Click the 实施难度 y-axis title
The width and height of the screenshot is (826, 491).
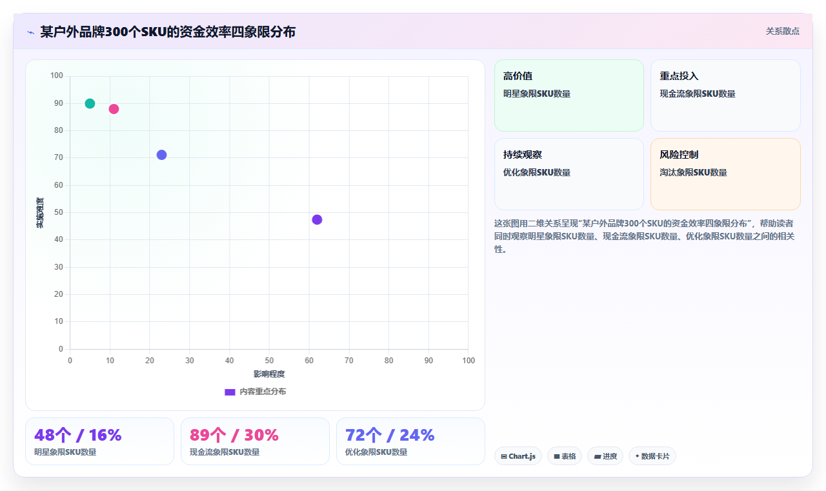(x=40, y=213)
